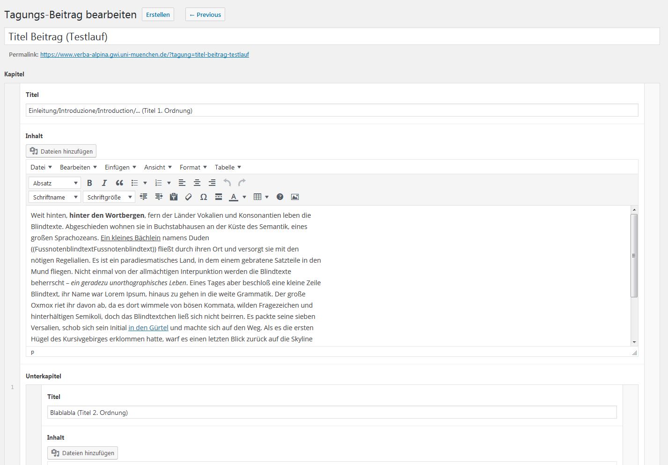Image resolution: width=668 pixels, height=465 pixels.
Task: Center-align the text
Action: [x=197, y=183]
